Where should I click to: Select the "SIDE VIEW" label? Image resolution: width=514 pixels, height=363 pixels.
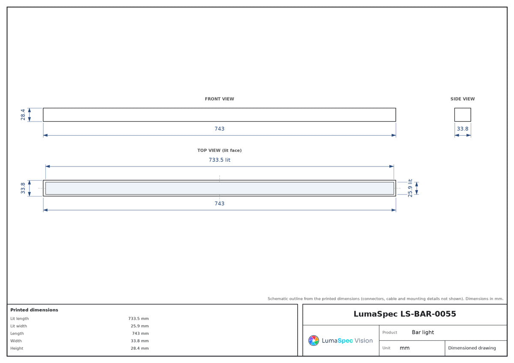coord(463,99)
